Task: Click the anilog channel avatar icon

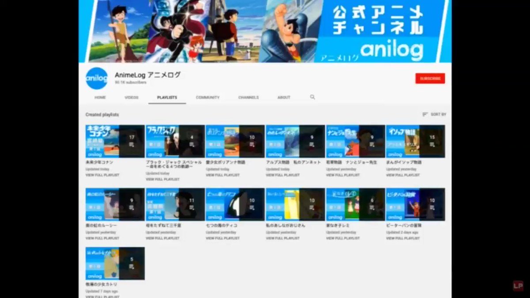Action: (x=97, y=79)
